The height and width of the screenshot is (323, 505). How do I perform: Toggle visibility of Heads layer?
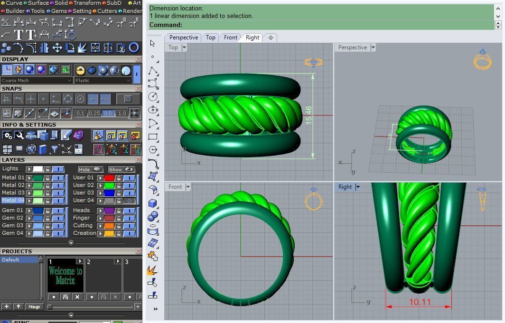[129, 211]
